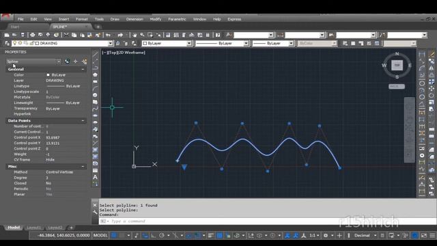Select the Spline tool in Draw toolbar

click(95, 109)
